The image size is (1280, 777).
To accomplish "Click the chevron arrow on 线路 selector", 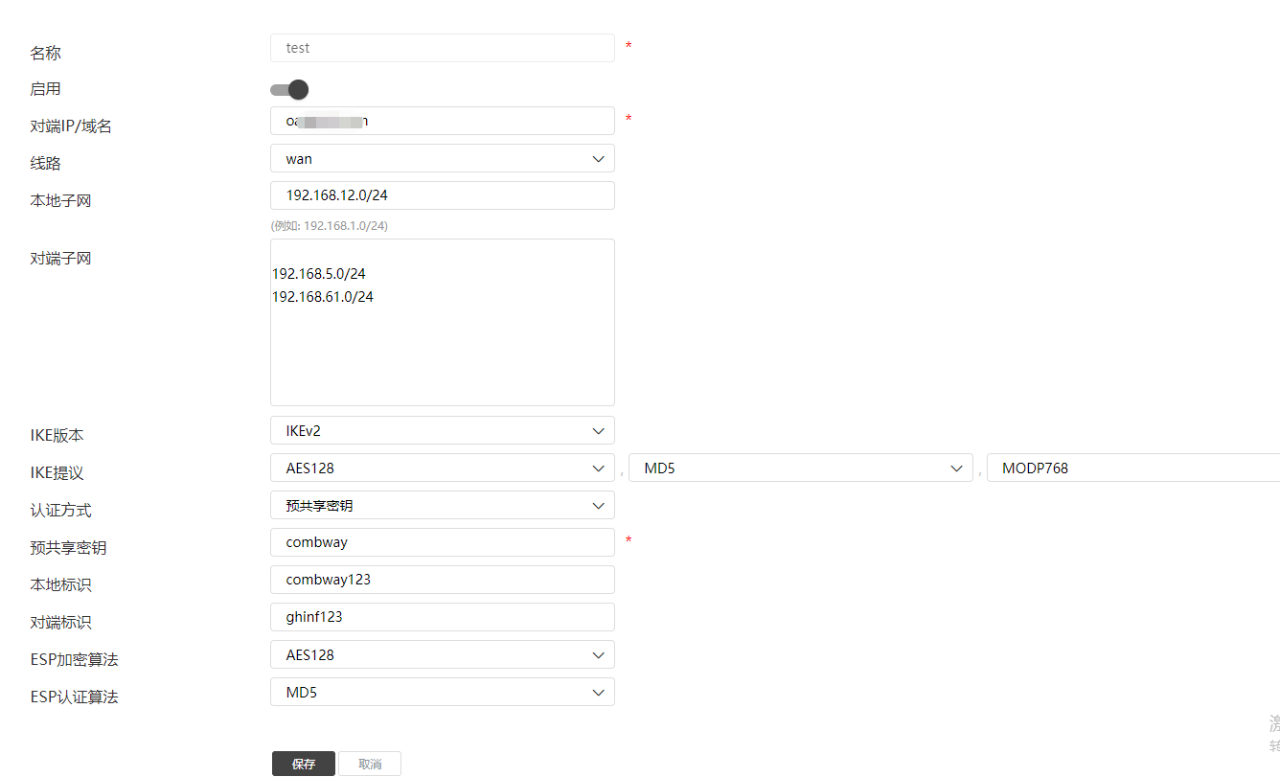I will (599, 158).
